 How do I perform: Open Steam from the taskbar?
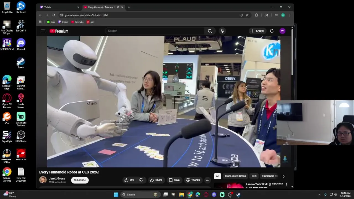(238, 195)
